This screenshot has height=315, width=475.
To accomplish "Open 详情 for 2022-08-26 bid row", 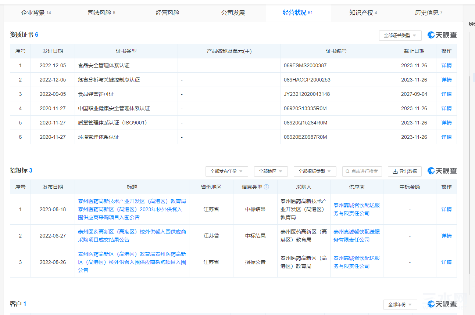I will 446,262.
